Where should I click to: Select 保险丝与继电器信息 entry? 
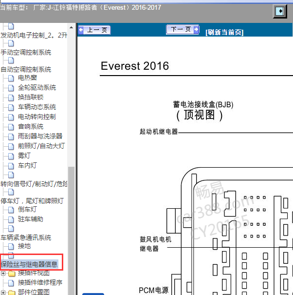29,264
